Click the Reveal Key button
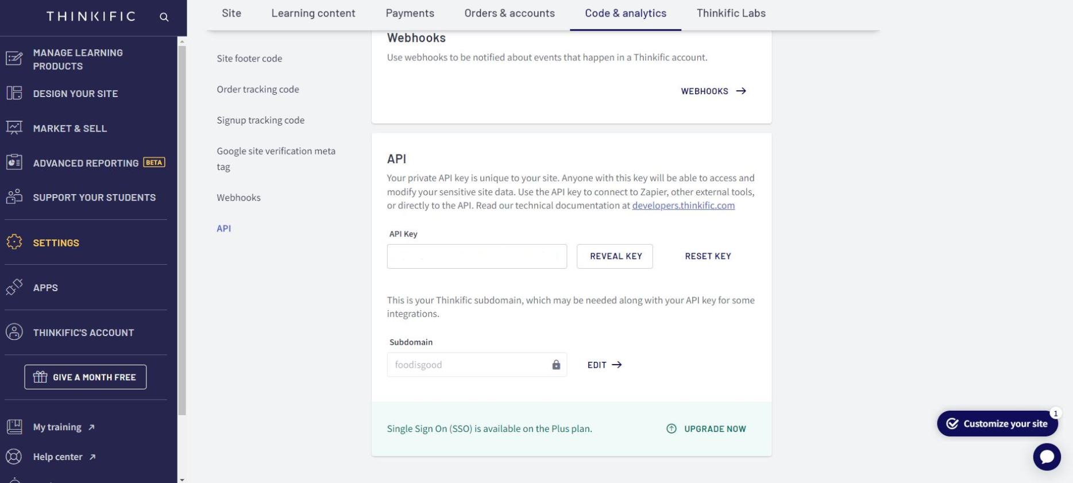Screen dimensions: 1073x483 coord(615,256)
